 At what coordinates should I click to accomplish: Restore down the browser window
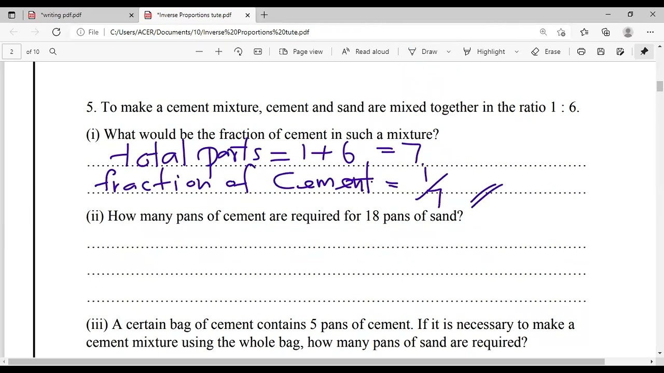tap(630, 15)
